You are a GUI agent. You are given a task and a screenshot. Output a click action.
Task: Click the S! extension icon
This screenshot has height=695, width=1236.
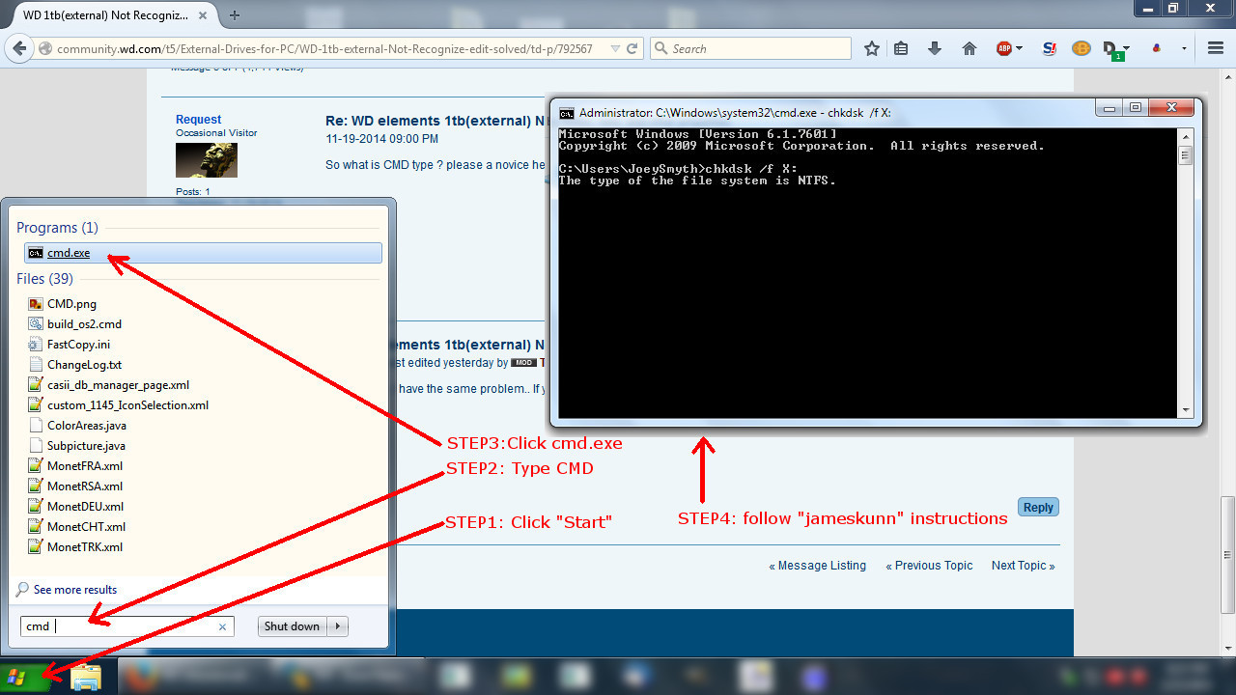point(1051,48)
